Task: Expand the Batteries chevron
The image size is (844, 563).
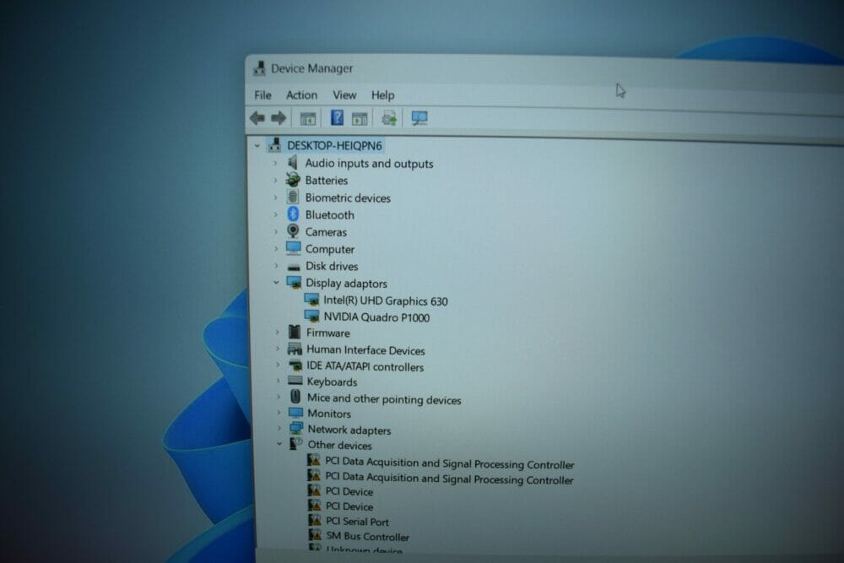Action: pyautogui.click(x=275, y=181)
